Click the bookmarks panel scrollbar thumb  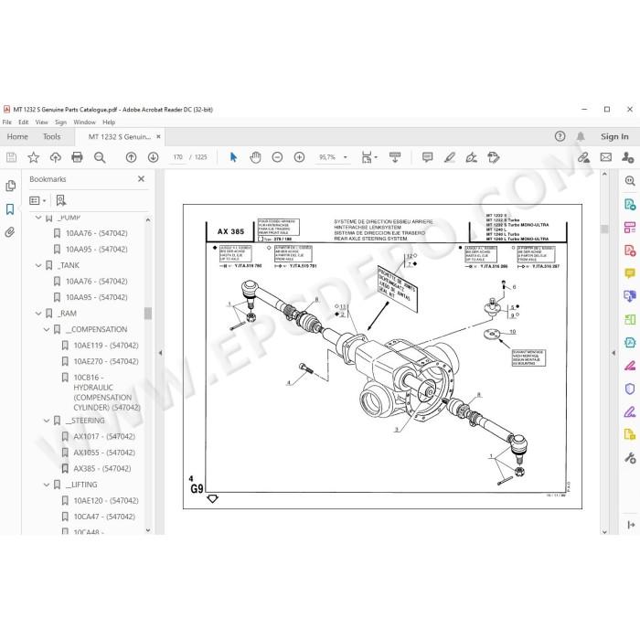click(x=148, y=313)
